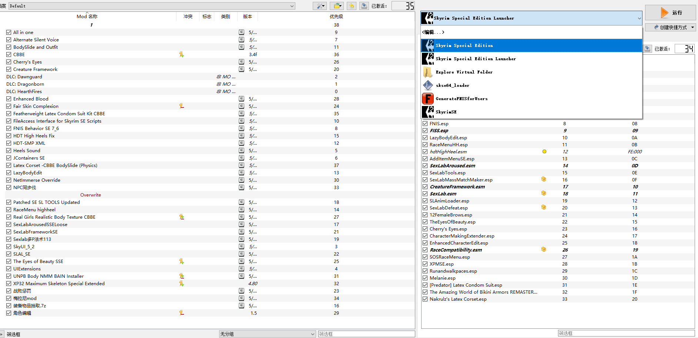Click the update flag icon beside CBBE
The width and height of the screenshot is (698, 338).
click(x=182, y=54)
